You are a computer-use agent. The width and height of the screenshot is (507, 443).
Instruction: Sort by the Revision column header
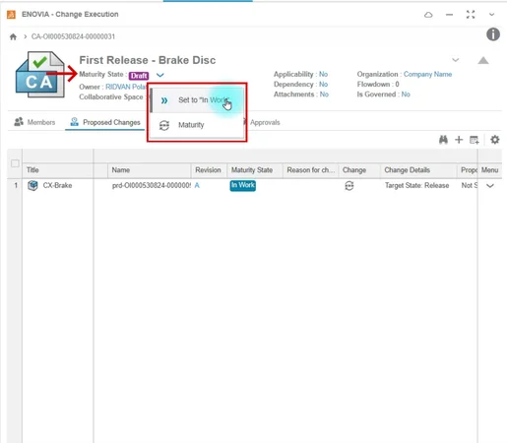tap(208, 170)
